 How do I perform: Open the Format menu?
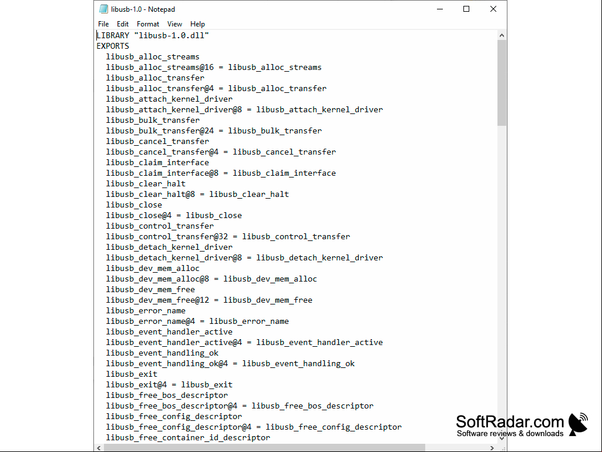click(148, 24)
